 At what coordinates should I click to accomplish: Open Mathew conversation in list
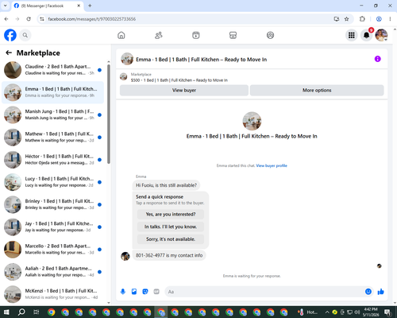click(53, 138)
